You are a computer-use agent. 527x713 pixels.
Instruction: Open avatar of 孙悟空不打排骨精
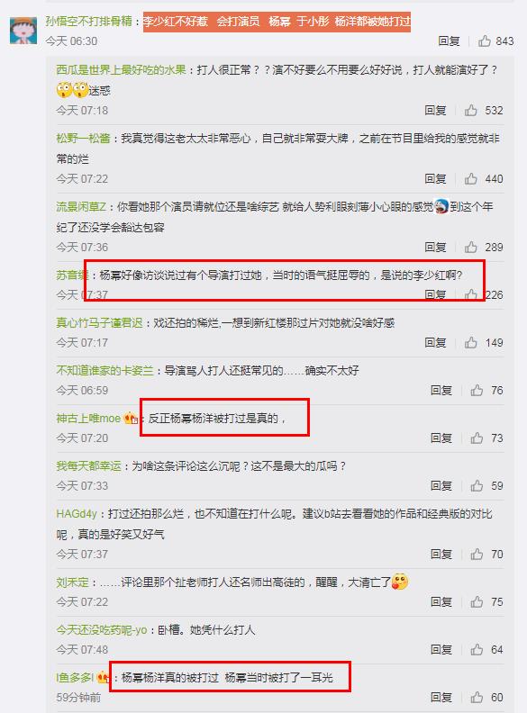click(x=23, y=31)
